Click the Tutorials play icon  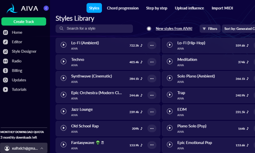pyautogui.click(x=5, y=89)
